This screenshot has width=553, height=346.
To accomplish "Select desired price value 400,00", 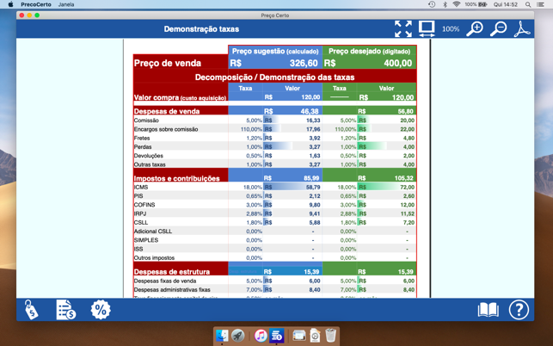I will pos(398,63).
